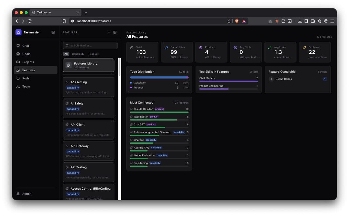Collapse the sidebar via the panel toggle
This screenshot has height=216, width=349.
pos(53,32)
